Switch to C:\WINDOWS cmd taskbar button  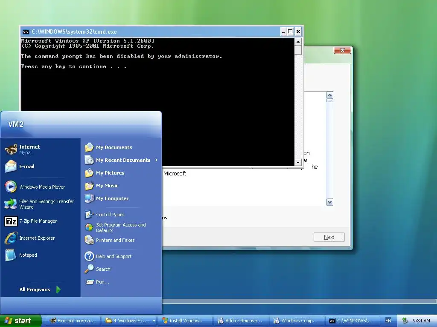[x=353, y=321]
